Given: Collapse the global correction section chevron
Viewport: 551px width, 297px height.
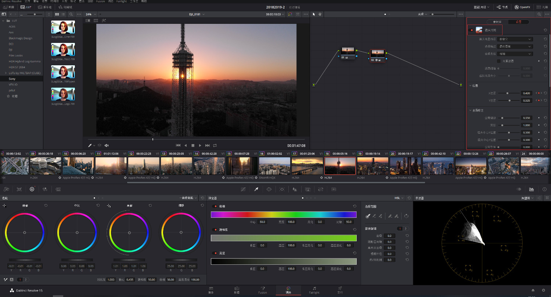Looking at the screenshot, I should coord(471,110).
